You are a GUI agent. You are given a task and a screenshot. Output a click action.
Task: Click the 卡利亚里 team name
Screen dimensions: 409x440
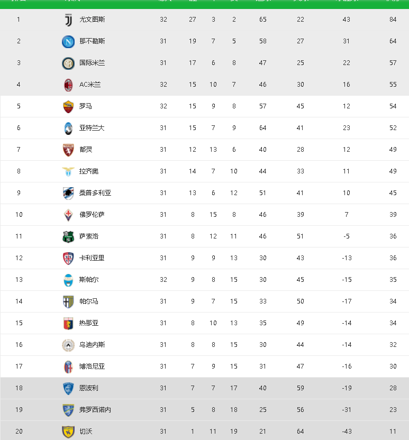92,258
